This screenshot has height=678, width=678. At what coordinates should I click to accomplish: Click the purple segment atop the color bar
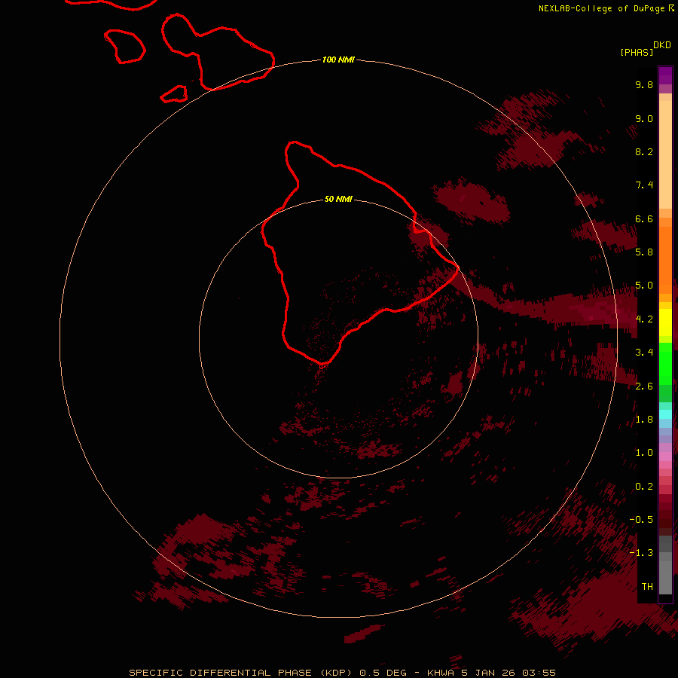click(665, 75)
